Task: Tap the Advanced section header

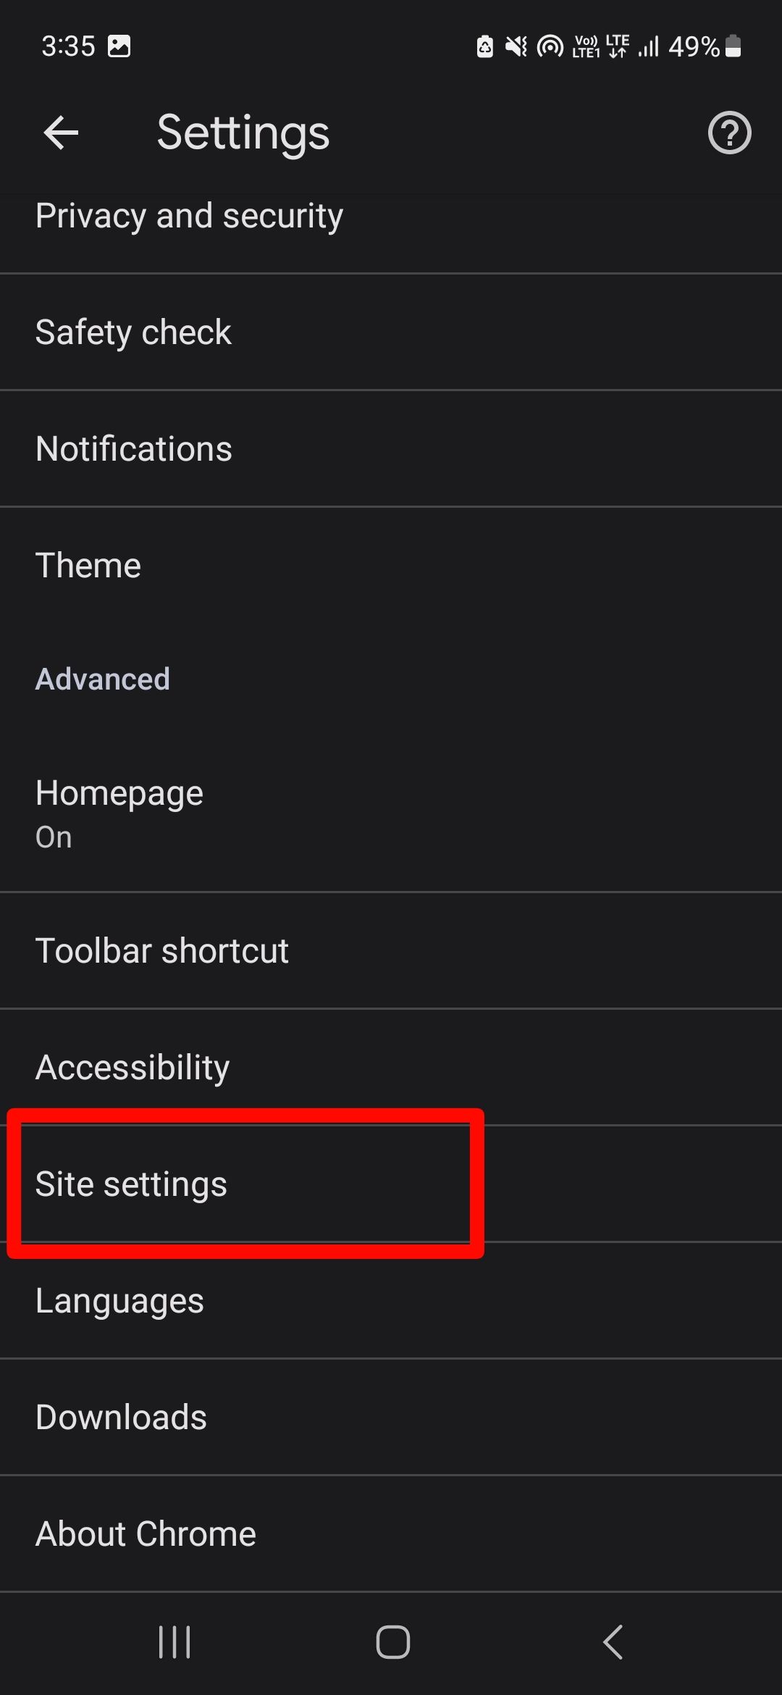Action: point(102,678)
